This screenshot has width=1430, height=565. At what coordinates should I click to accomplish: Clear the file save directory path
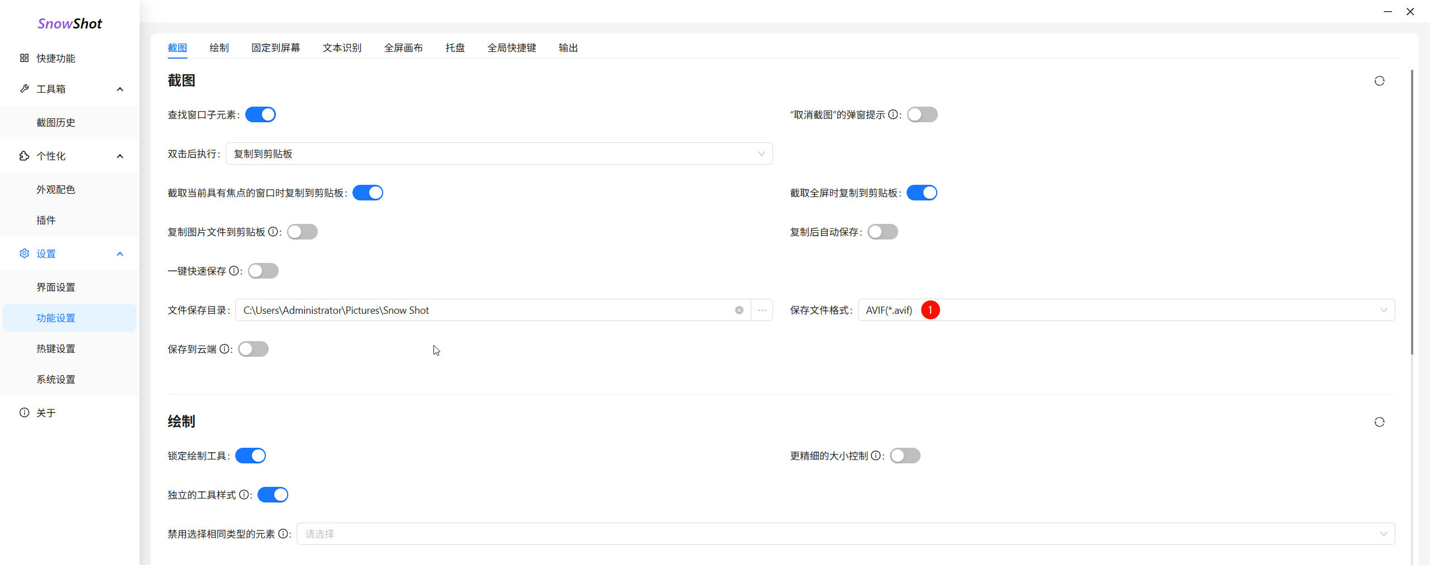coord(739,310)
